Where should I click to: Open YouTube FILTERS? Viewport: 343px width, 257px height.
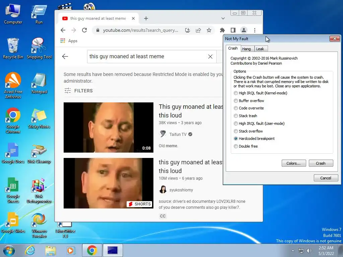coord(78,91)
